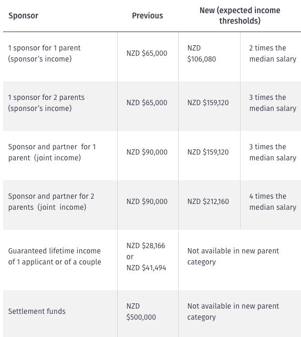Click NZD $90,000 in the partner for 1 parent row

(147, 152)
